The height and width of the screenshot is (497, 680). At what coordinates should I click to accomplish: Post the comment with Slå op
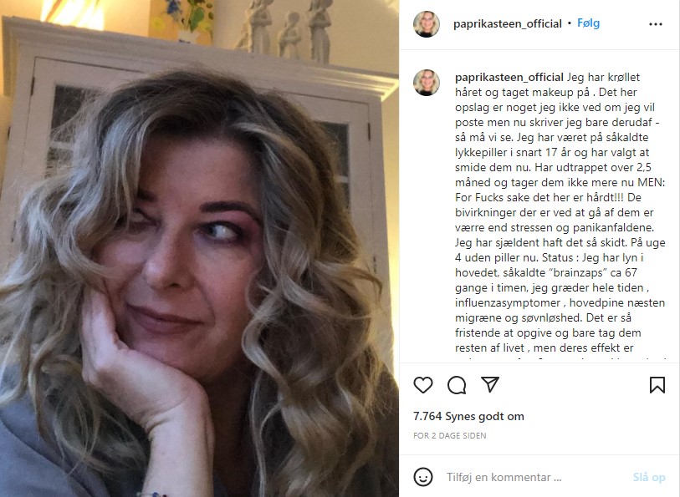(x=649, y=478)
